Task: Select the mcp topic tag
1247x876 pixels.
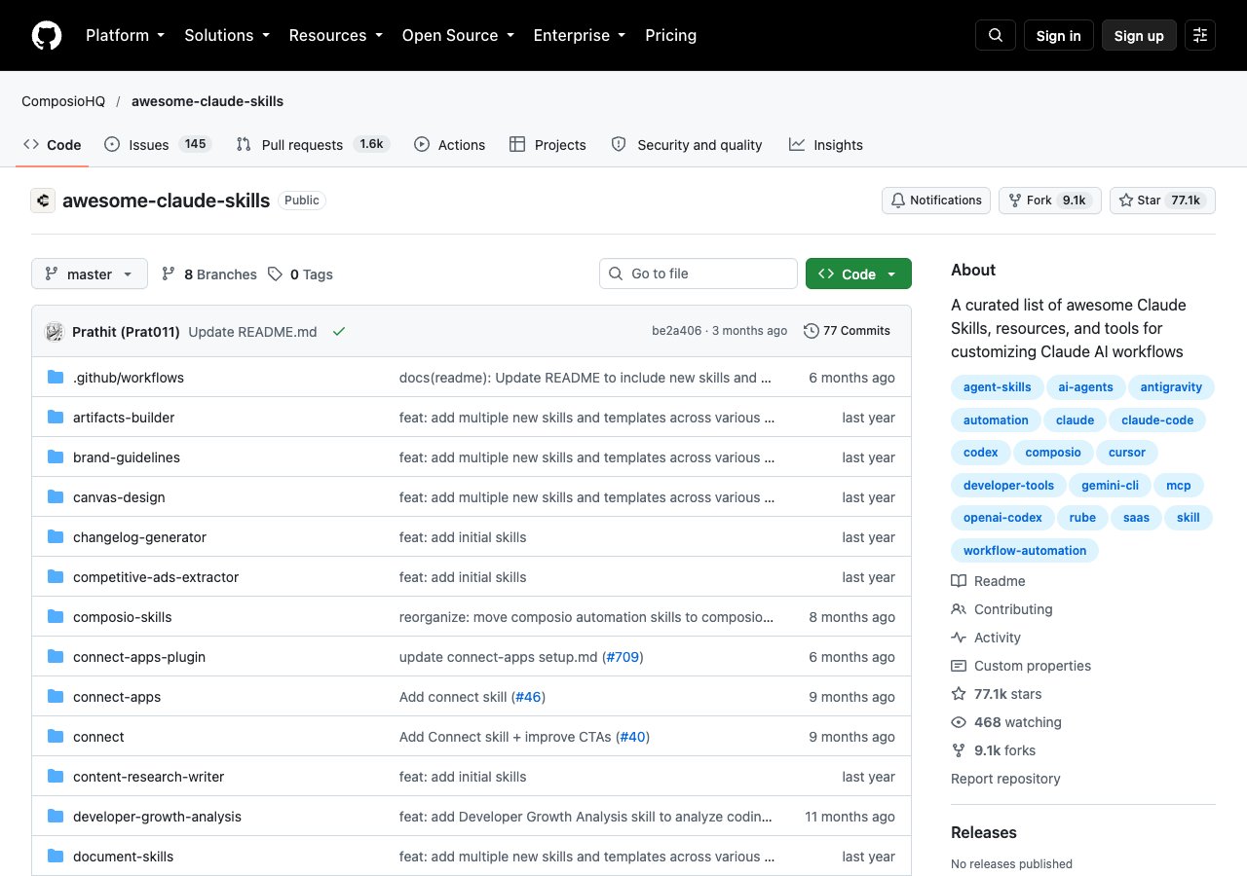Action: click(1179, 485)
